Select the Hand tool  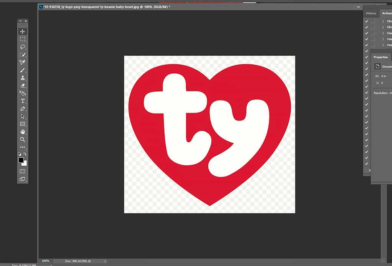point(23,132)
